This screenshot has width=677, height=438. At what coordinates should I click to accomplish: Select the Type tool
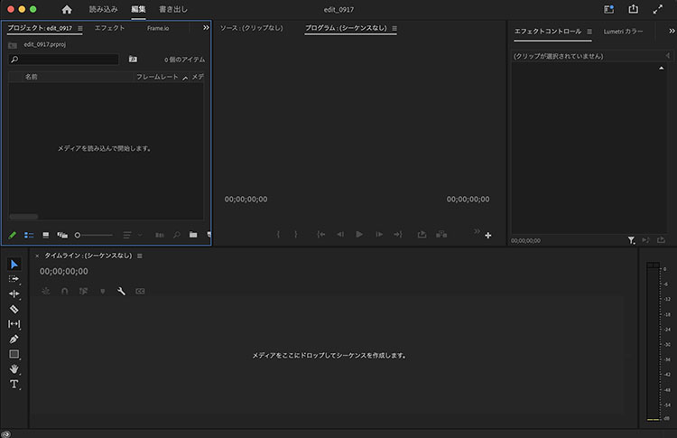coord(14,384)
